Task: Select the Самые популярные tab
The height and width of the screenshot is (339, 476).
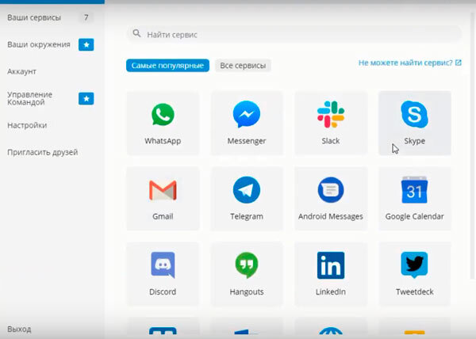Action: click(x=167, y=66)
